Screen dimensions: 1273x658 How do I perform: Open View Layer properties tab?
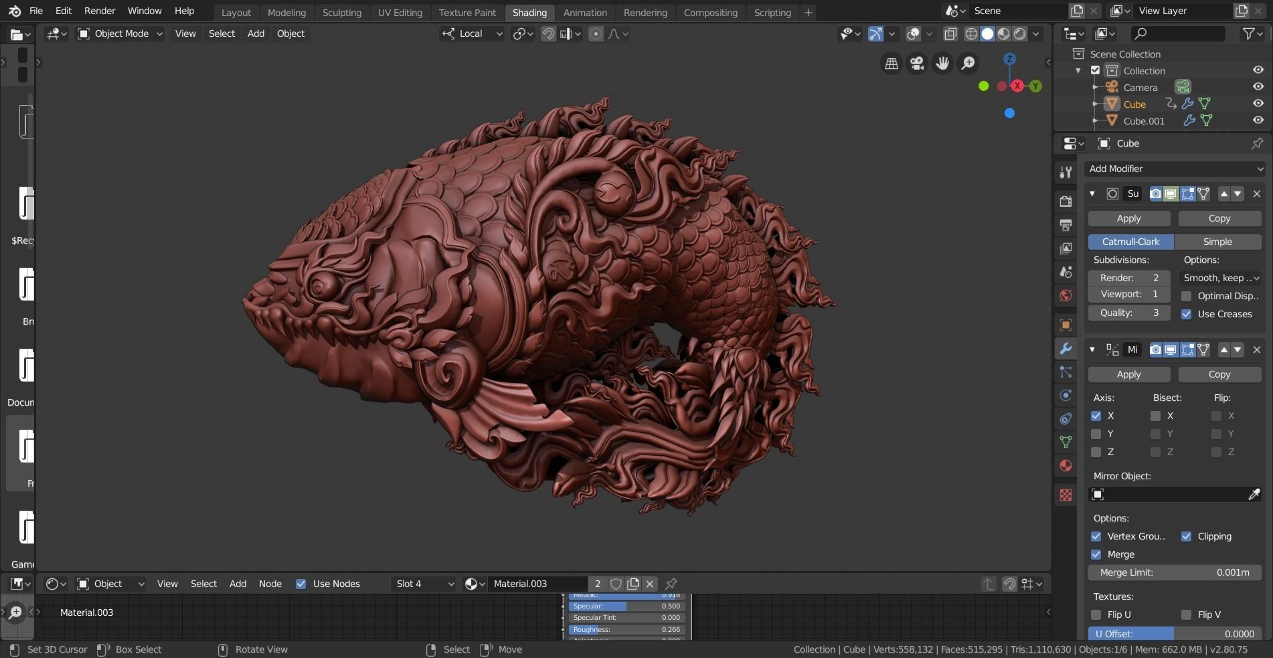[1066, 248]
